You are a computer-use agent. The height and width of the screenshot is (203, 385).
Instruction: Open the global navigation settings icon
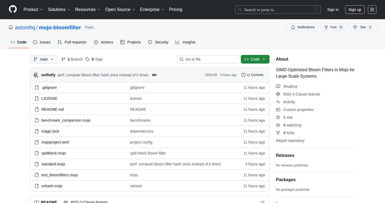tap(372, 10)
